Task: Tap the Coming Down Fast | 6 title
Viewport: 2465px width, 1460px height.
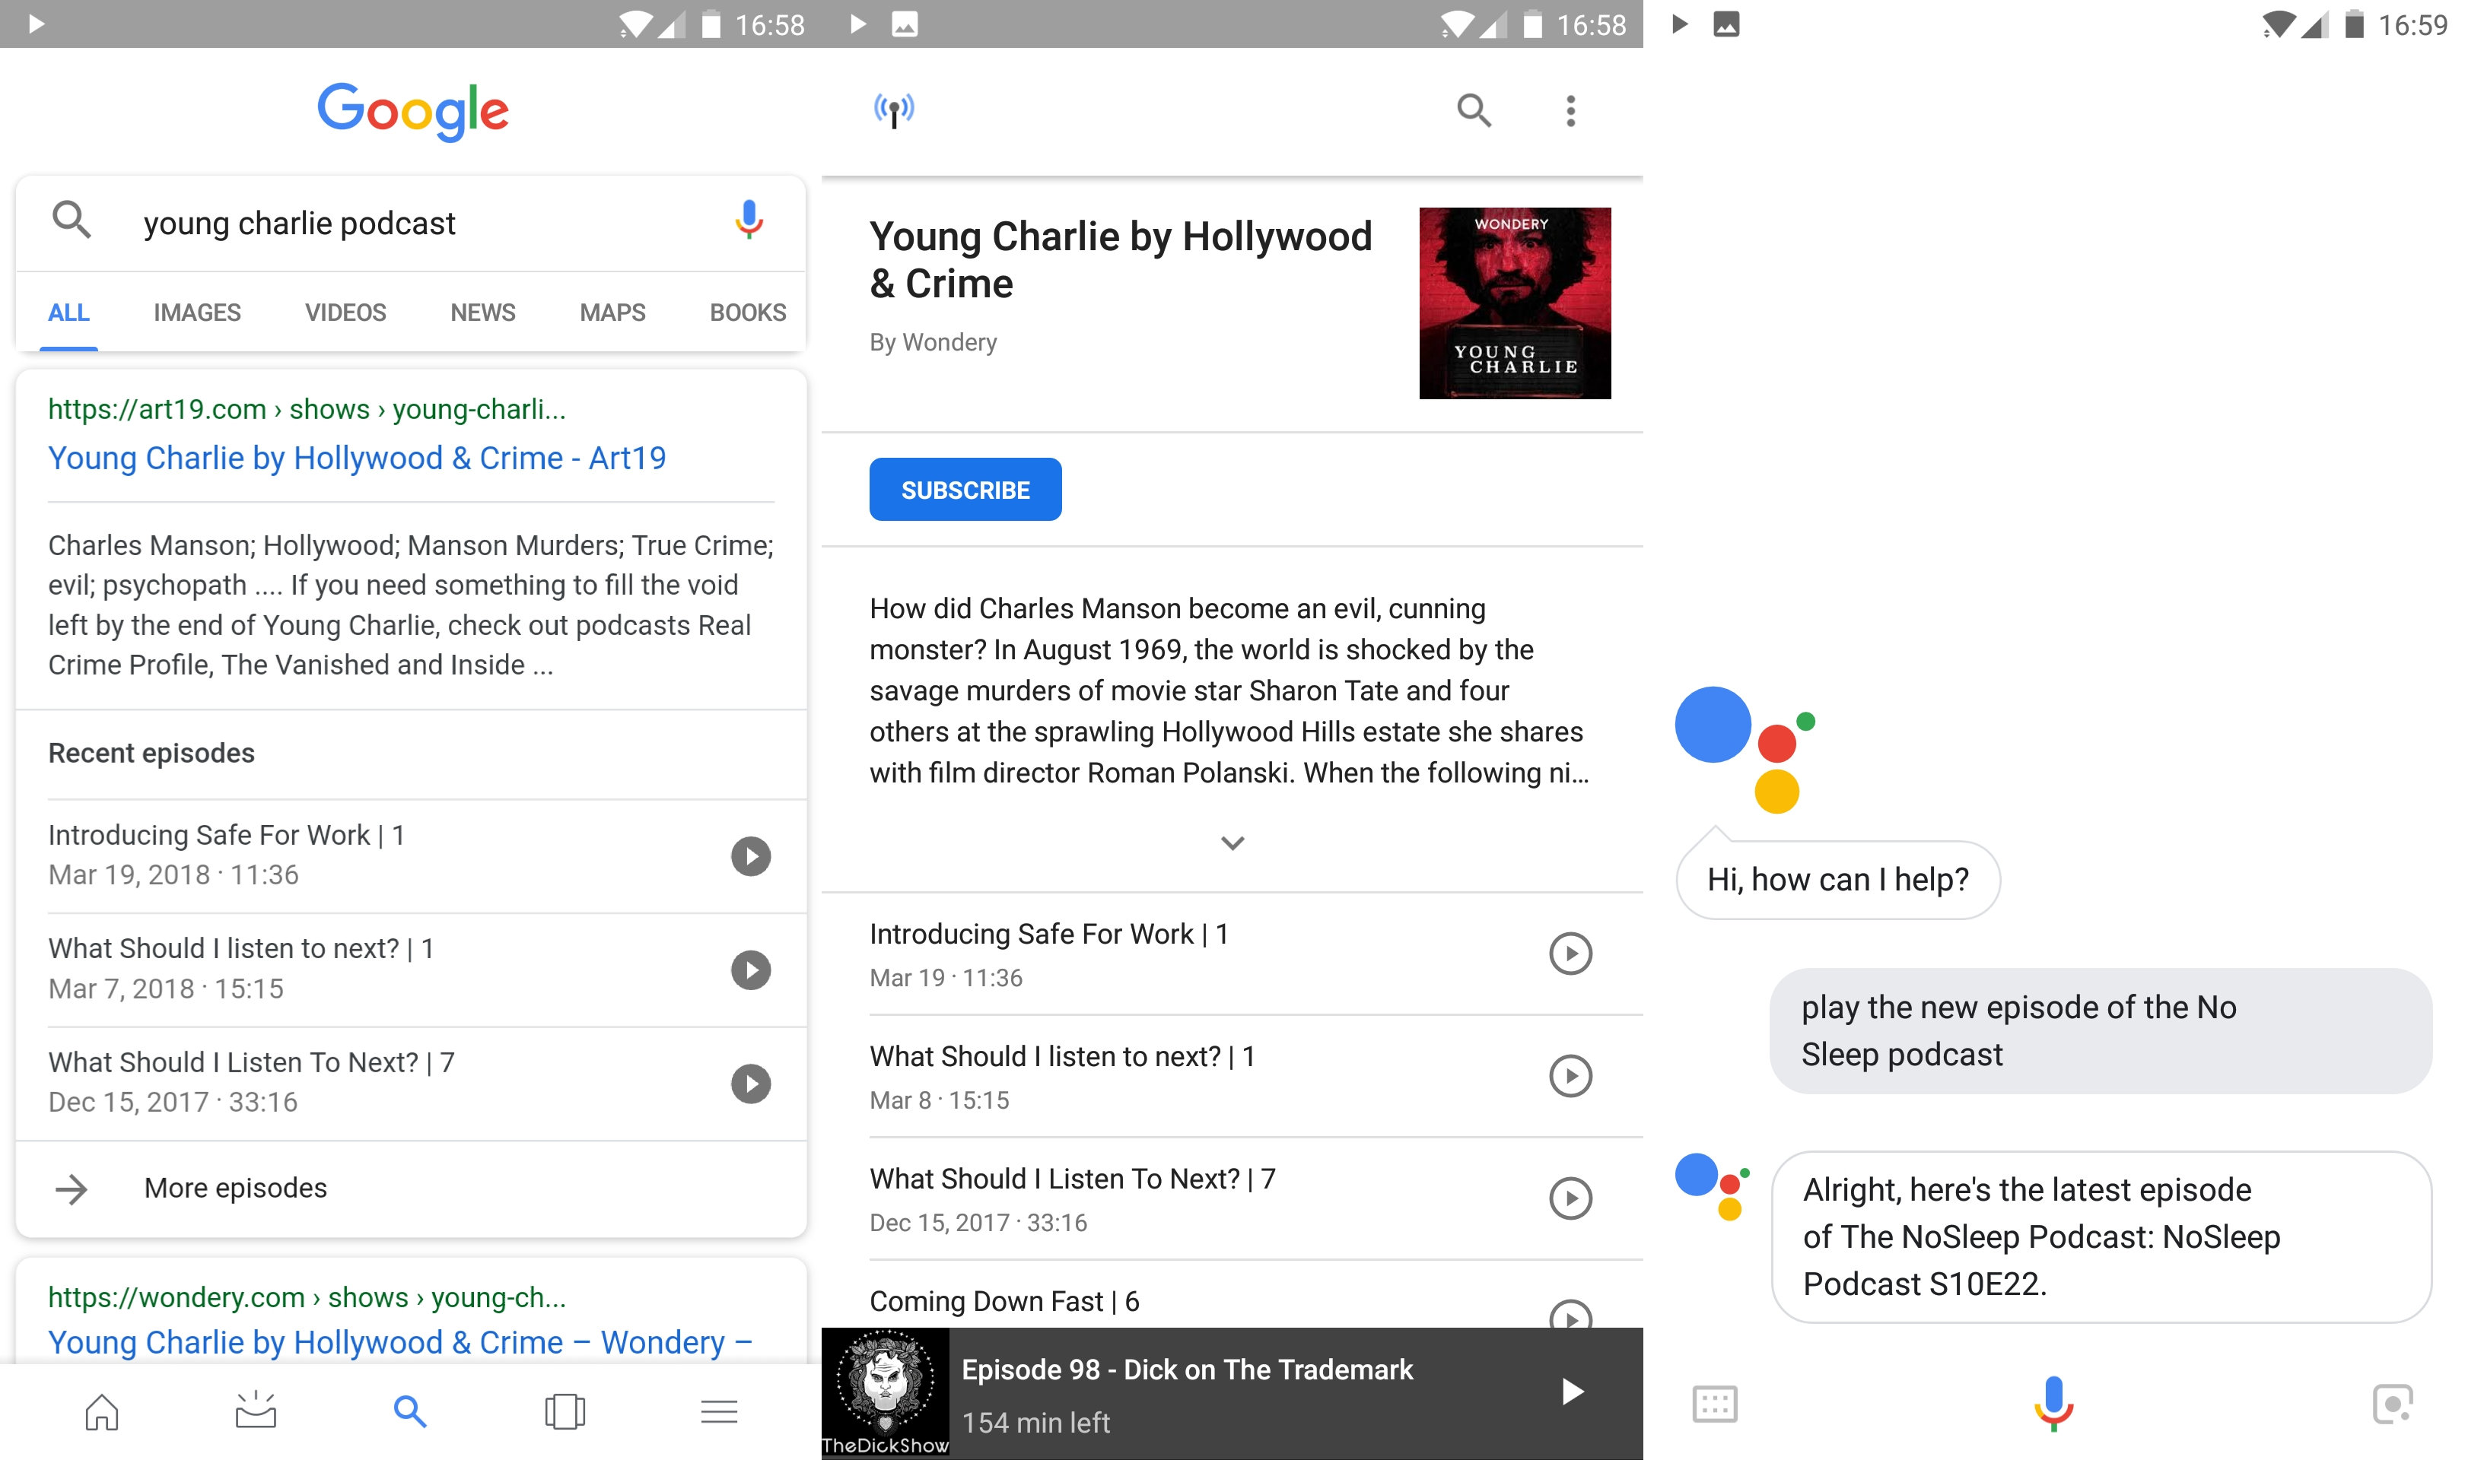Action: pos(1003,1302)
